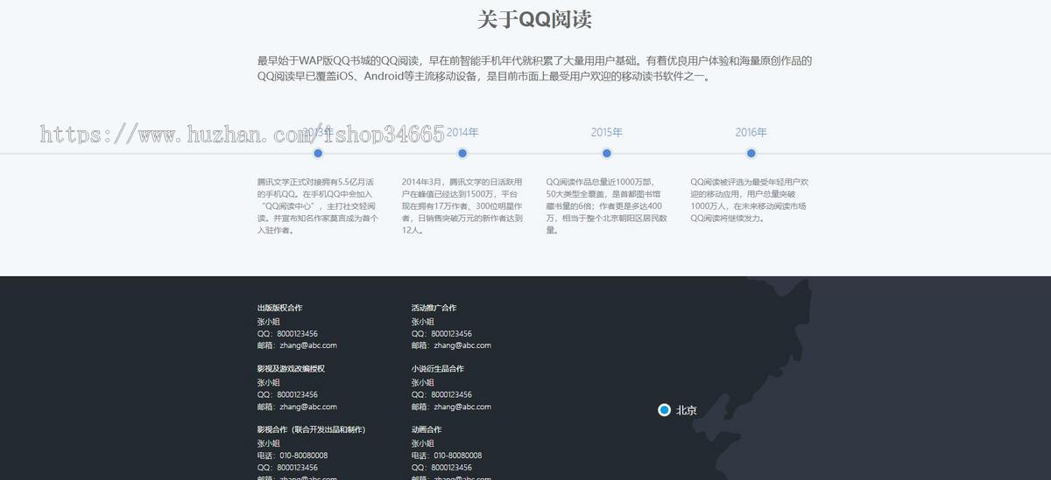Click the QQ number under 出版版权合作
This screenshot has width=1051, height=480.
tap(297, 334)
